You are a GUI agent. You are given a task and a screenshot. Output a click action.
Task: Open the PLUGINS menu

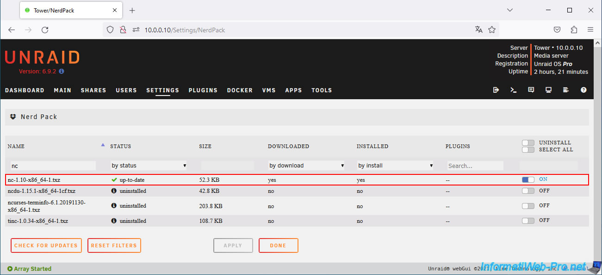(x=203, y=90)
